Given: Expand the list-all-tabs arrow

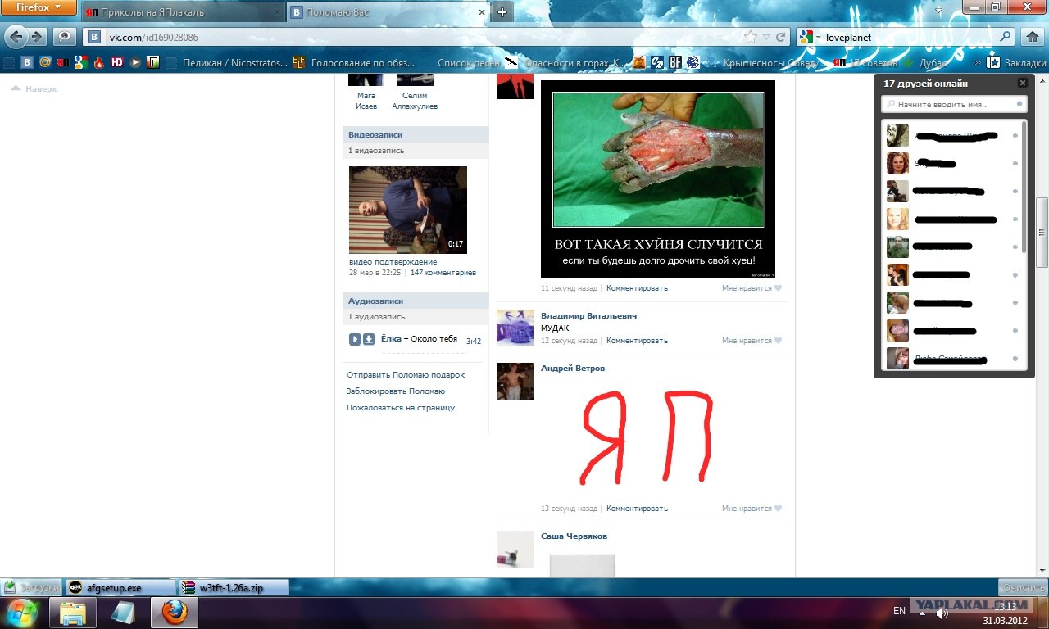Looking at the screenshot, I should pyautogui.click(x=939, y=11).
